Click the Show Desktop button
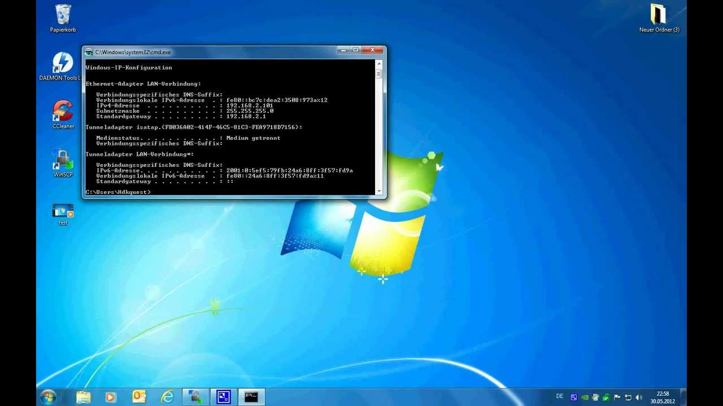The height and width of the screenshot is (406, 723). tap(683, 397)
